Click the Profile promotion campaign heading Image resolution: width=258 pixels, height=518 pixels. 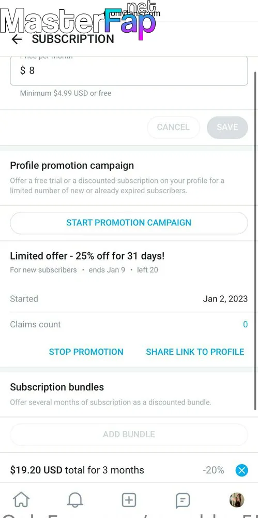tap(72, 166)
